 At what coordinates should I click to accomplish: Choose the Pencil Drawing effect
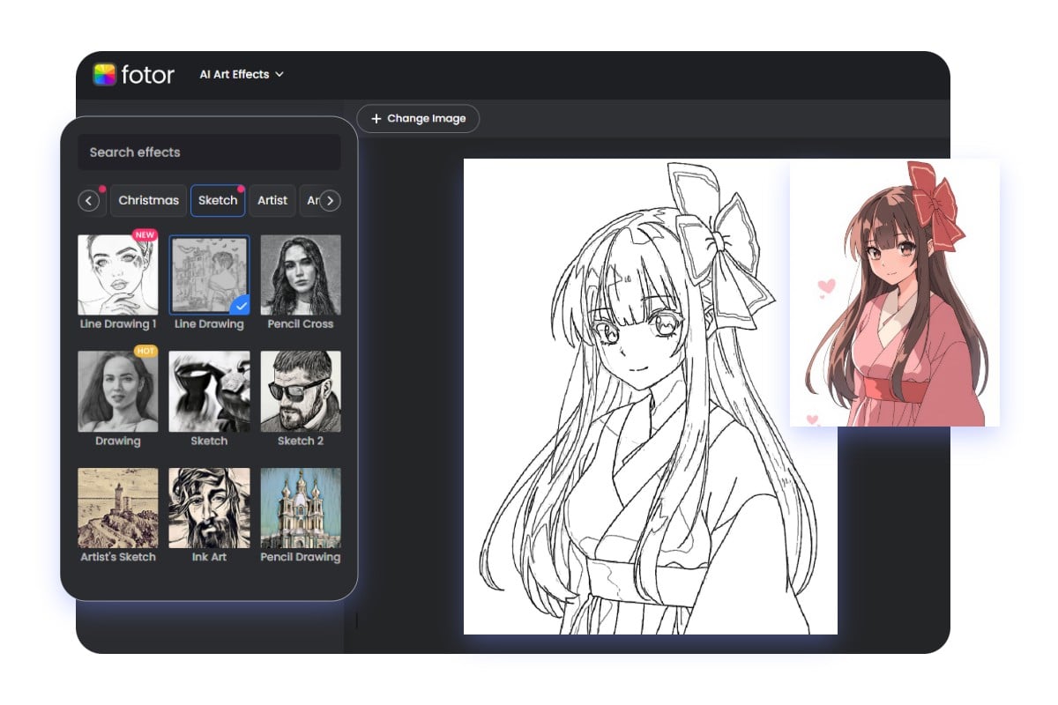point(301,508)
